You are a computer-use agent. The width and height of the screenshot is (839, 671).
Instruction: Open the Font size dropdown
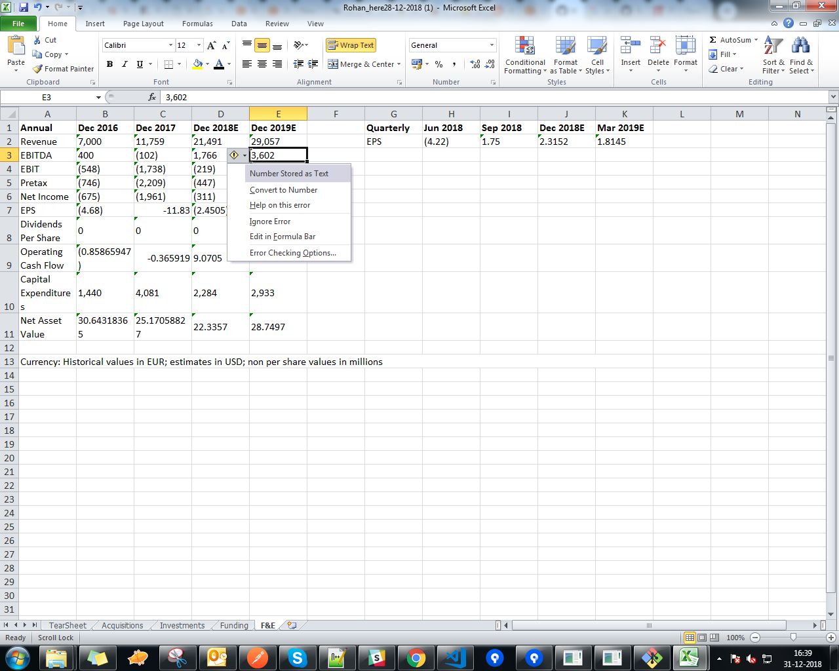199,45
